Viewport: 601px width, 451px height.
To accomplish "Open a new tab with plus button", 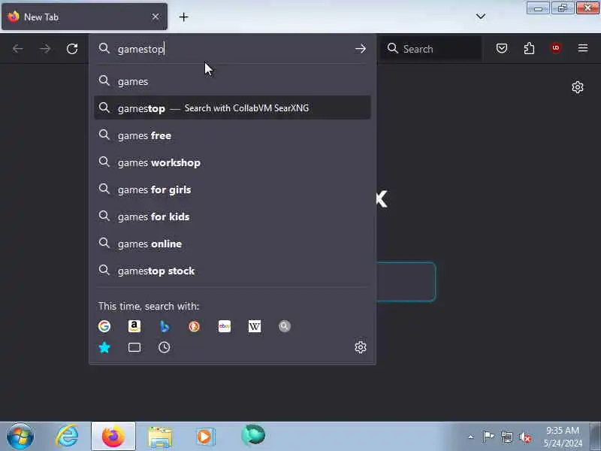I will pos(183,17).
